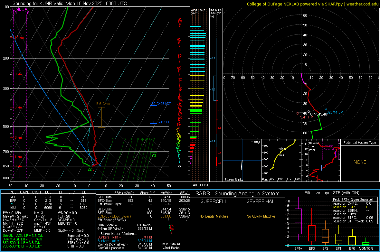Click the 'PW = 0.18in' value
380x252 pixels.
coord(12,213)
